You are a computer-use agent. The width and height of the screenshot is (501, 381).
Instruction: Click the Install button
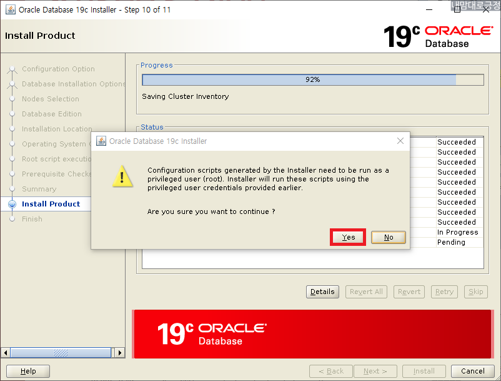coord(424,371)
